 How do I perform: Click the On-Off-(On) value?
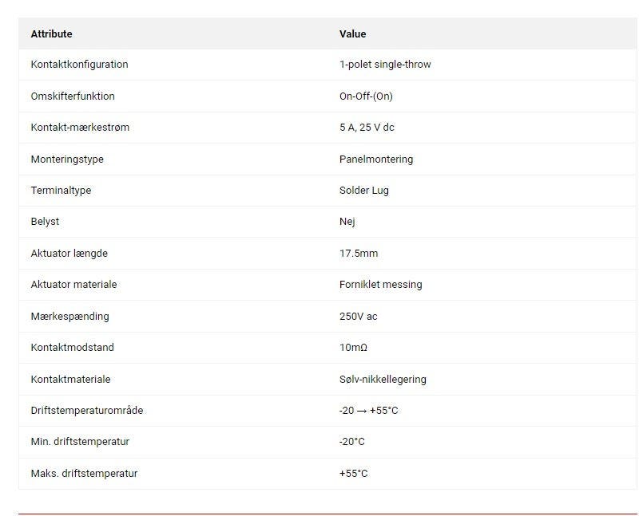point(366,97)
